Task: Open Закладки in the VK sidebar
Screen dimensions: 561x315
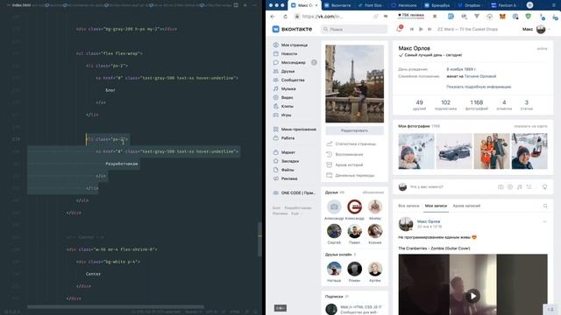Action: 290,161
